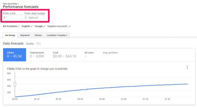Image resolution: width=197 pixels, height=107 pixels.
Task: Edit Negative keywords via pencil icon
Action: tap(70, 26)
